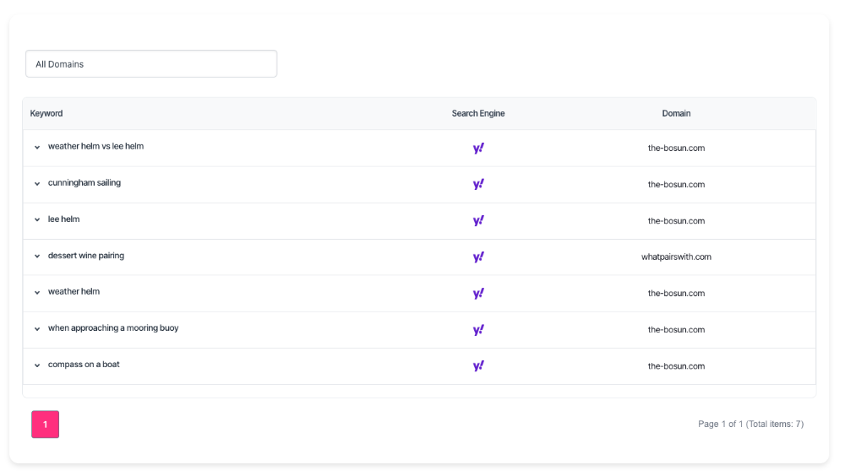Click Yahoo icon for dessert wine pairing
The height and width of the screenshot is (476, 845).
[478, 257]
